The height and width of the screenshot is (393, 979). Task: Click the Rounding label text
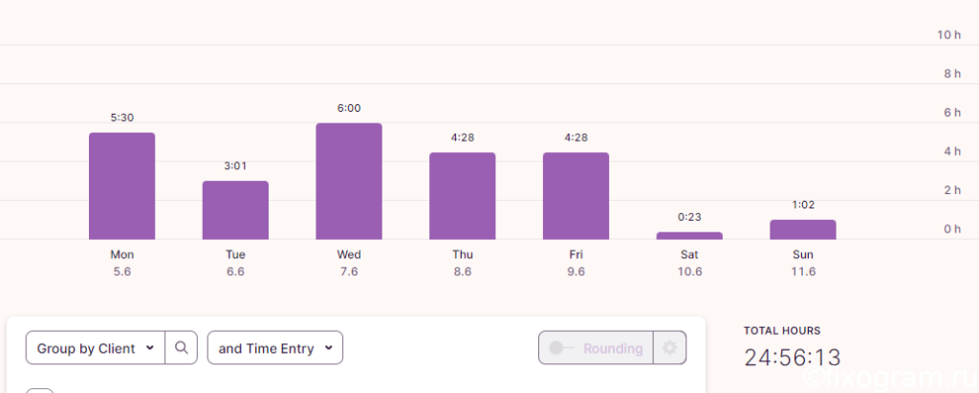click(613, 348)
